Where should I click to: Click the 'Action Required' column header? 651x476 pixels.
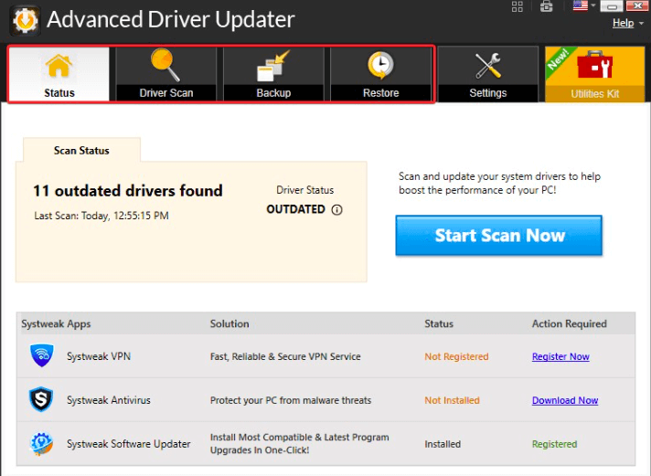(570, 323)
